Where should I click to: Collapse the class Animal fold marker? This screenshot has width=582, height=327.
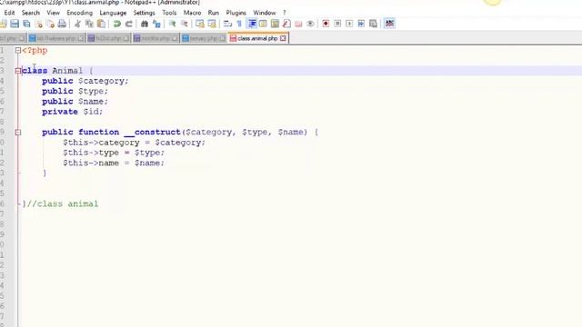(x=18, y=71)
